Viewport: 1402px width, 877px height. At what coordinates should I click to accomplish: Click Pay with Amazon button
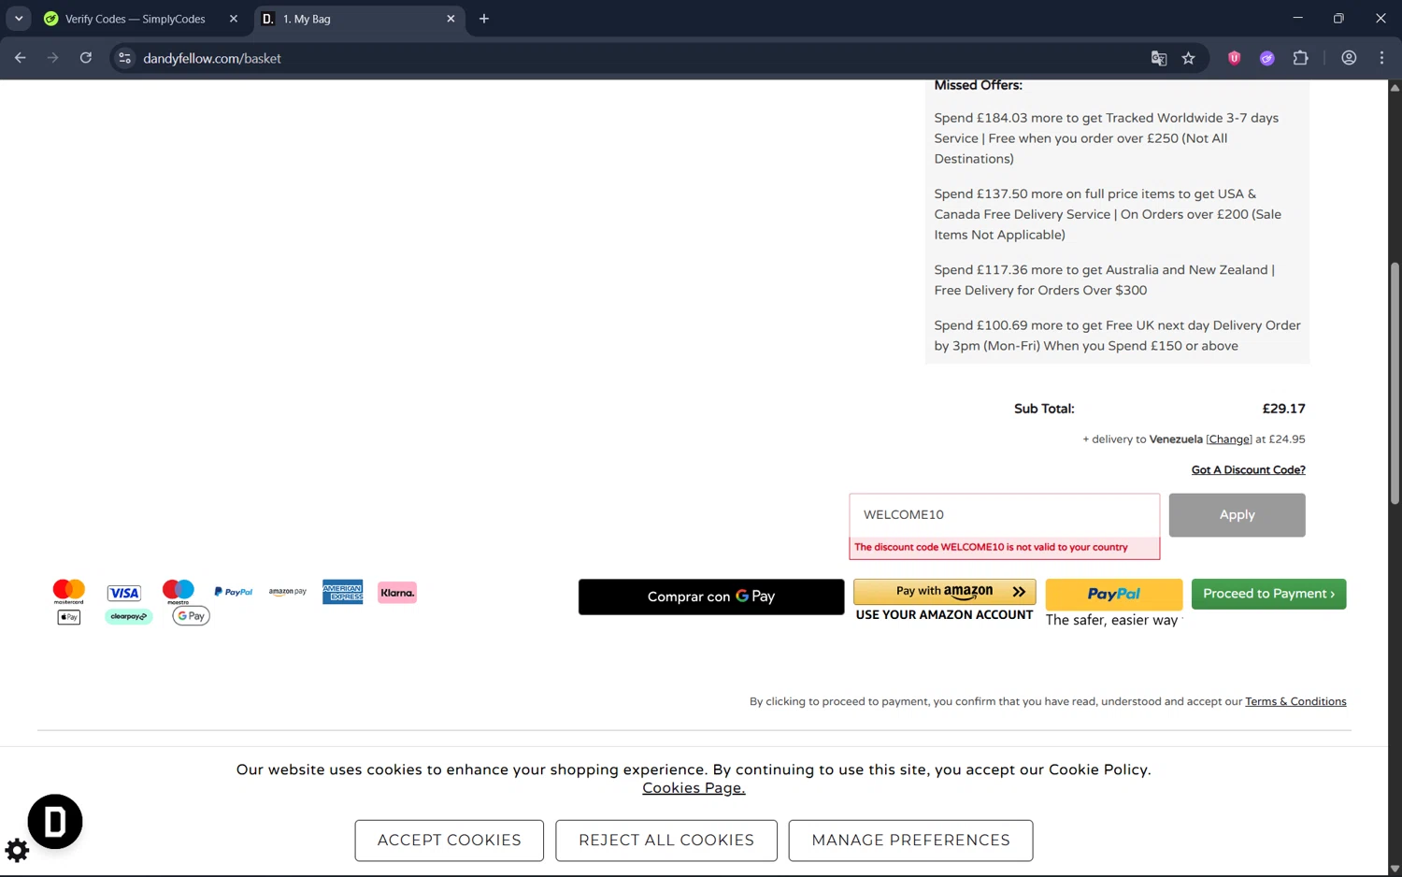tap(944, 592)
